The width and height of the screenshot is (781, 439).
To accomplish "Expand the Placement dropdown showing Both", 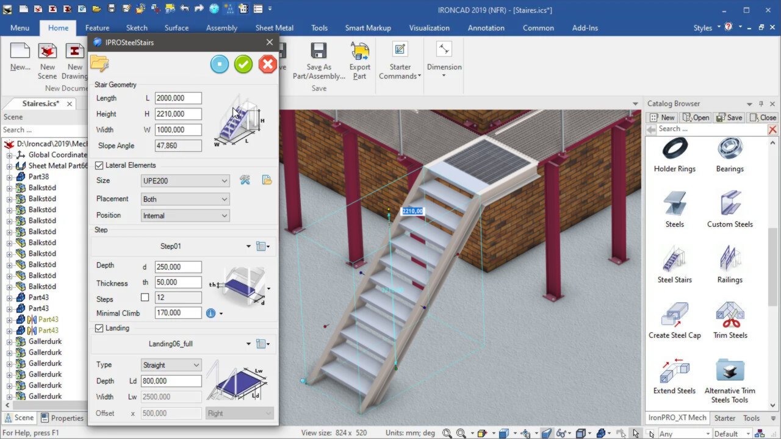I will pyautogui.click(x=185, y=199).
